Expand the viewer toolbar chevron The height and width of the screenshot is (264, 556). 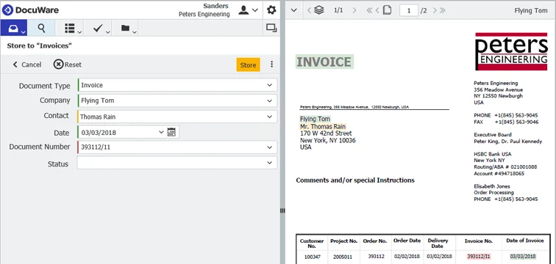pos(293,10)
